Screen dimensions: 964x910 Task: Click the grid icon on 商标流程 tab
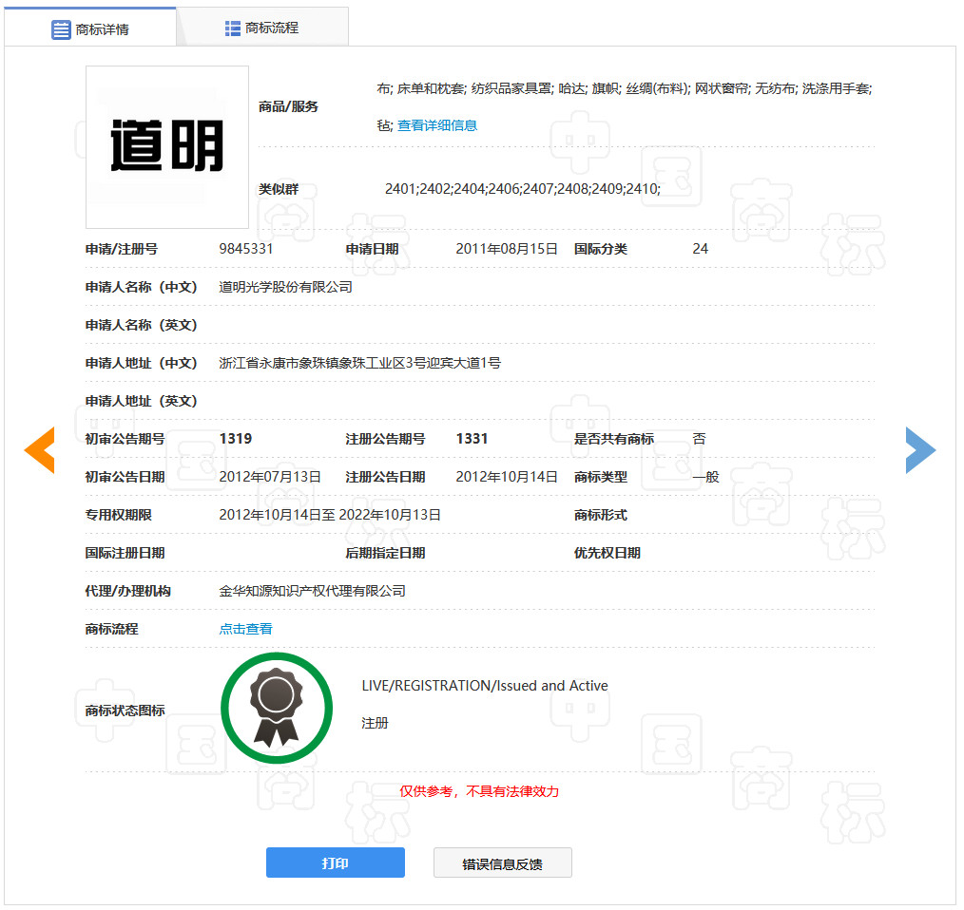click(231, 27)
